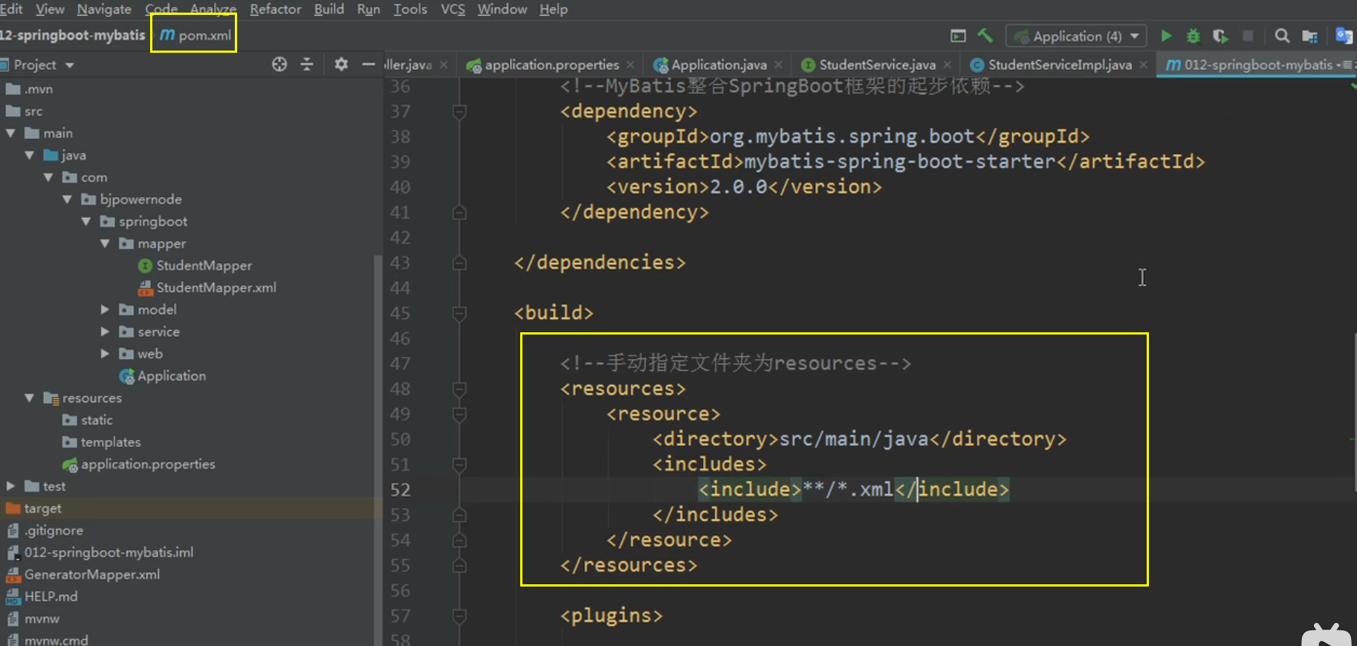Expand the web package

tap(106, 354)
